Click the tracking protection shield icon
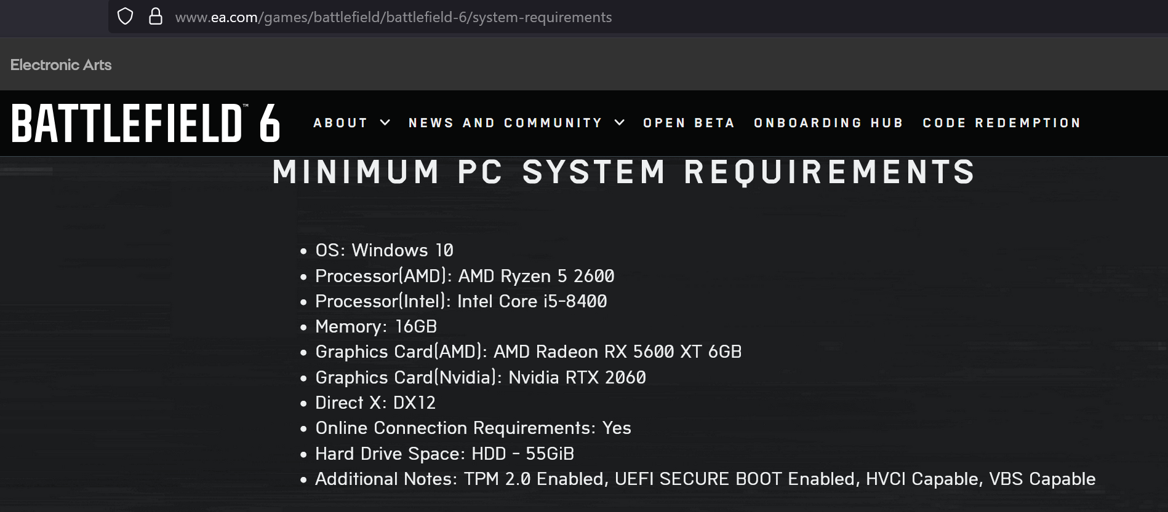1168x512 pixels. click(x=125, y=17)
